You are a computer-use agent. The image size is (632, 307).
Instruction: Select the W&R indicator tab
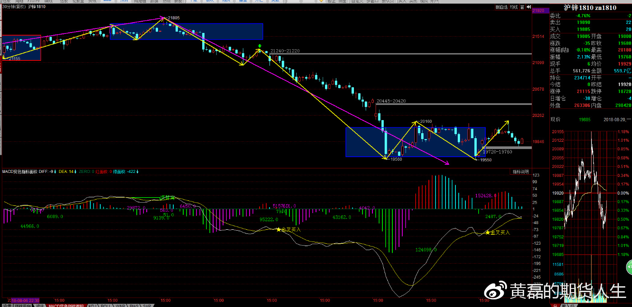pos(120,305)
